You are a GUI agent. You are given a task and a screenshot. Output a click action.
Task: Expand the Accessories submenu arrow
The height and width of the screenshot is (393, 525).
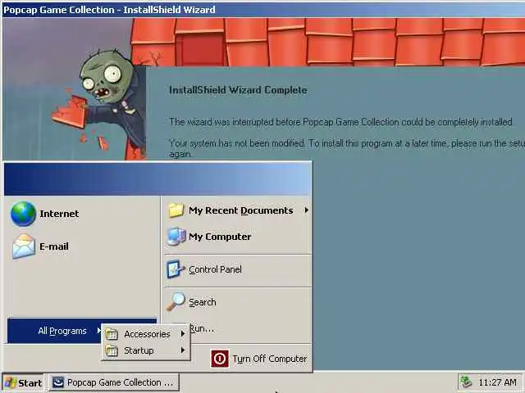pos(183,334)
